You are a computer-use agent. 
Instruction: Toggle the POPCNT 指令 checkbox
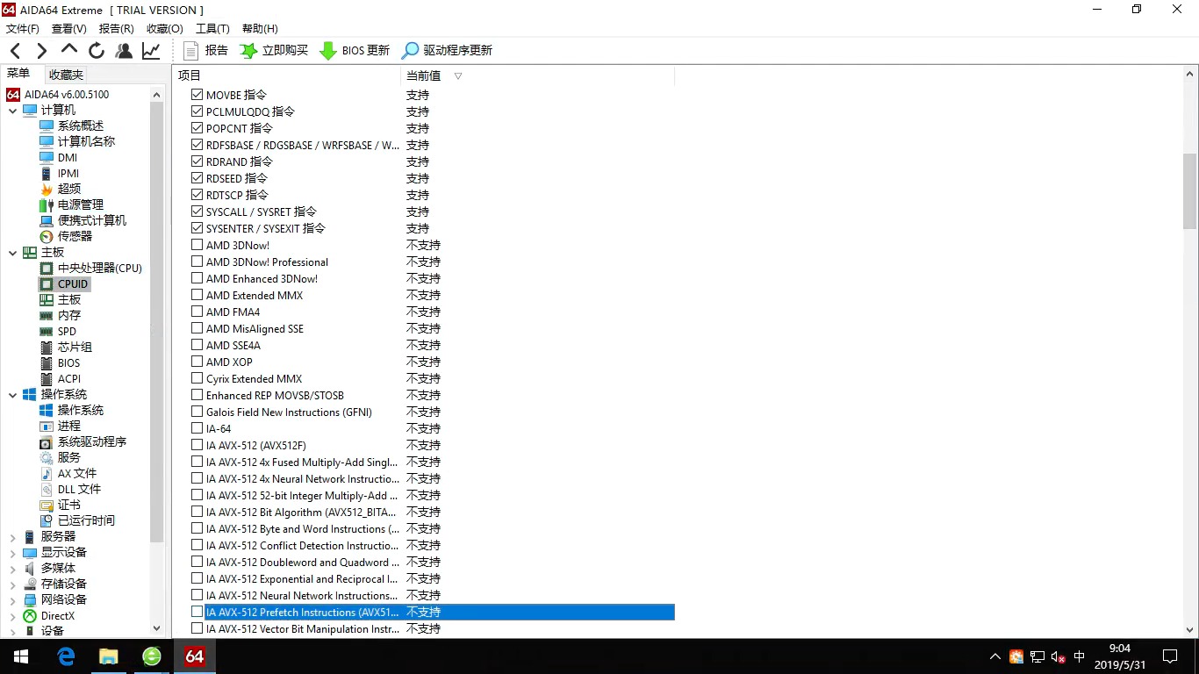197,128
